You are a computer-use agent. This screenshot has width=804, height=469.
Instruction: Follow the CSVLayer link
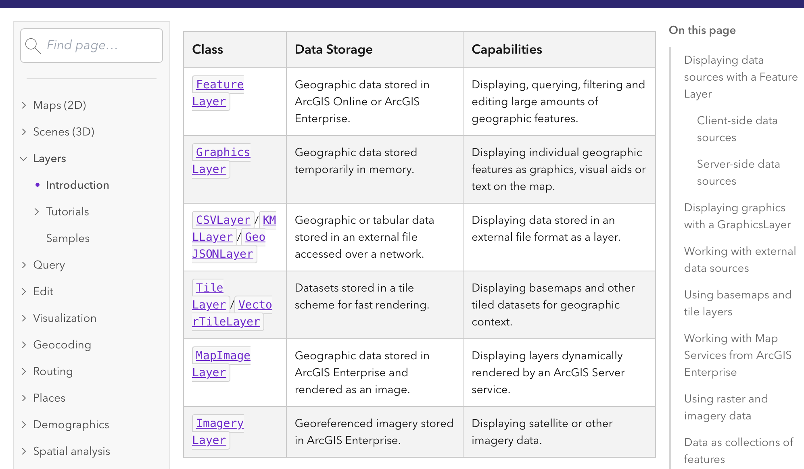pyautogui.click(x=223, y=220)
